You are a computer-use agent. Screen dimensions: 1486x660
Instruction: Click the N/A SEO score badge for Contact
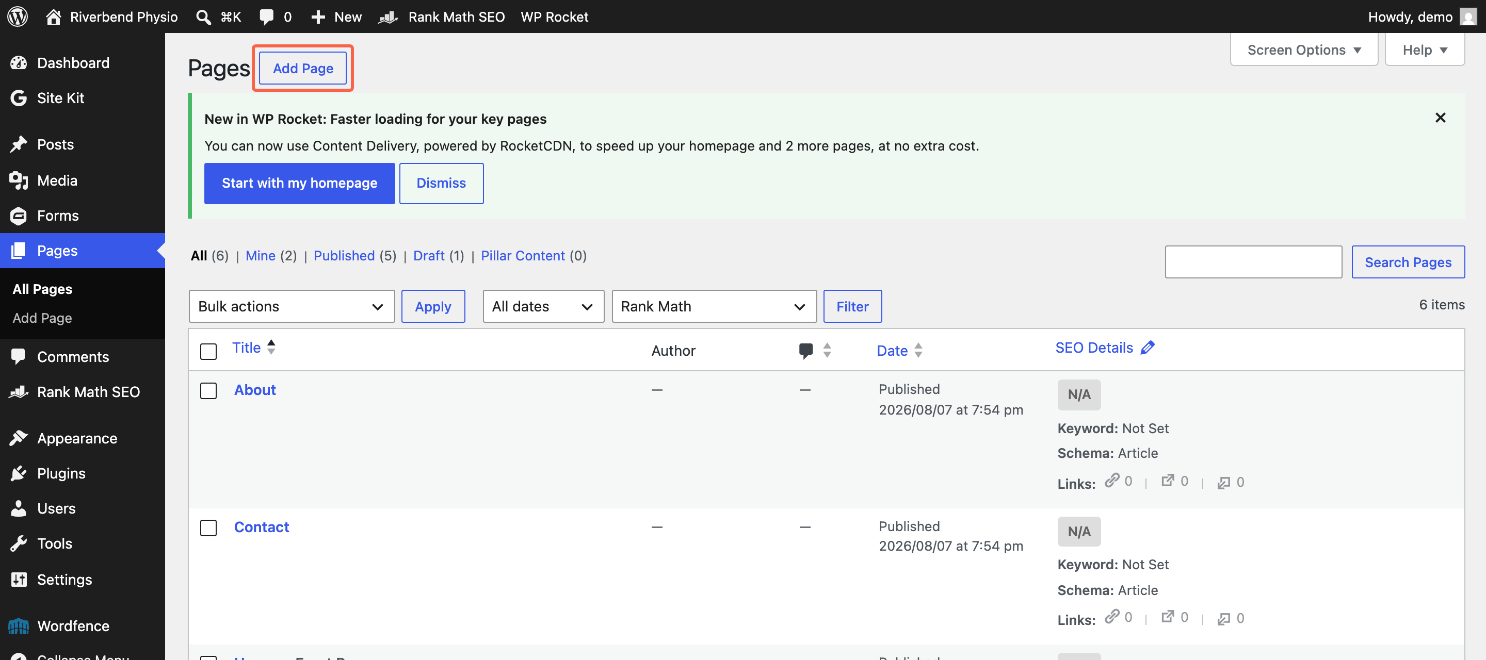(x=1079, y=531)
